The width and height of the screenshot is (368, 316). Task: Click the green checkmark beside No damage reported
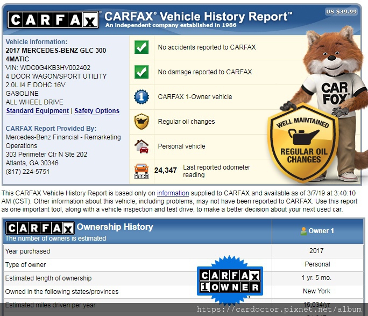(x=141, y=72)
